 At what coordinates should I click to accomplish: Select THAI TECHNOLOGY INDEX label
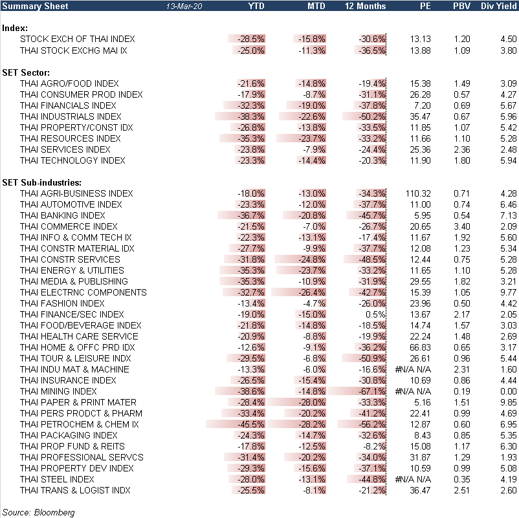pyautogui.click(x=72, y=160)
